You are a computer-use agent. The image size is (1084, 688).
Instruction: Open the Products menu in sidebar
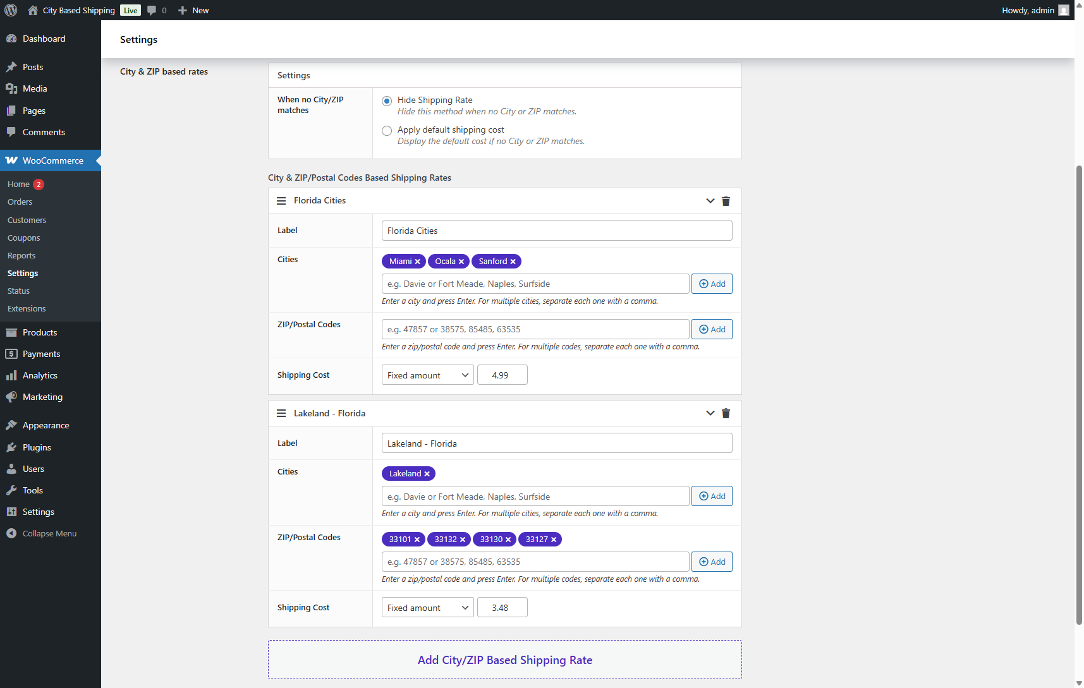click(x=40, y=332)
